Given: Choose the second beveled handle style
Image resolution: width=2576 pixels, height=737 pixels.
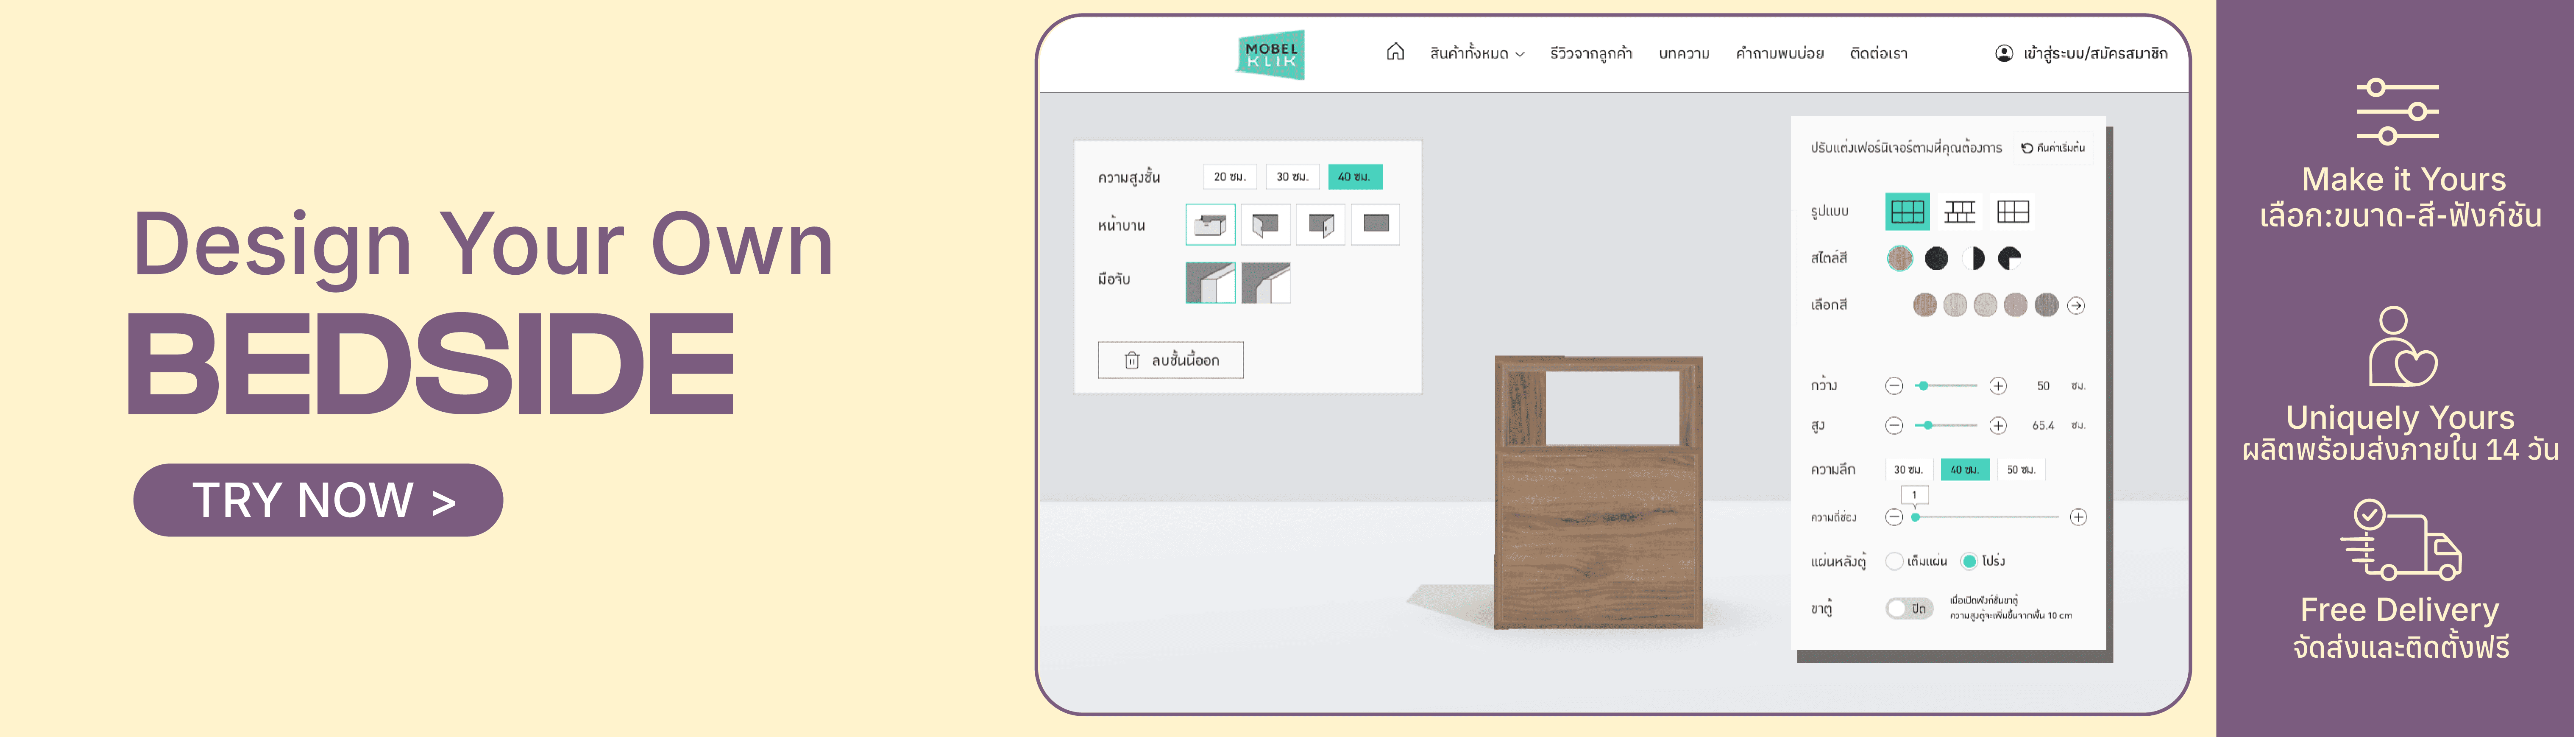Looking at the screenshot, I should (1266, 283).
